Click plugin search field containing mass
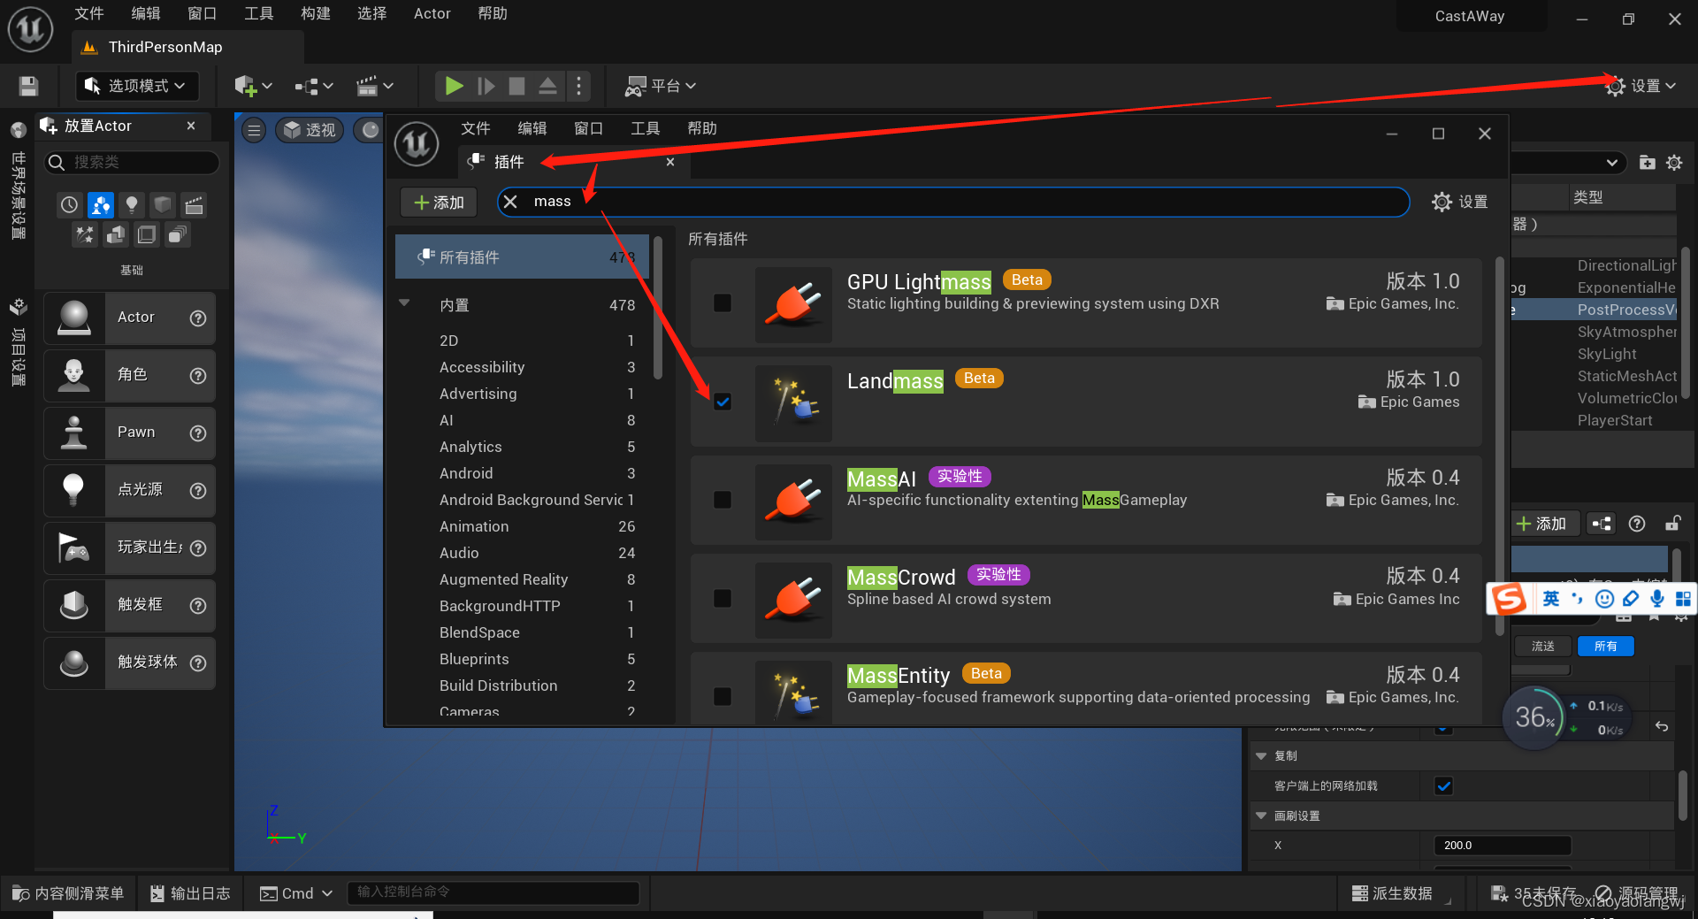 point(953,202)
